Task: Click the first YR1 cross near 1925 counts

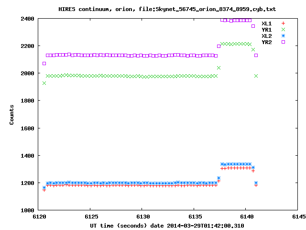Action: [44, 83]
